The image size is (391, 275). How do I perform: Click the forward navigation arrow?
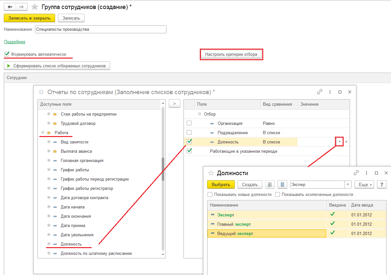click(x=21, y=7)
